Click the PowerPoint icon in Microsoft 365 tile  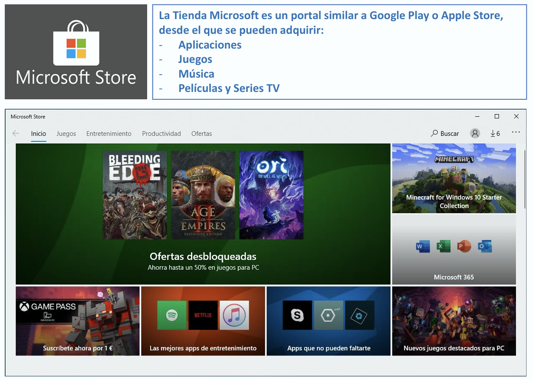point(464,246)
